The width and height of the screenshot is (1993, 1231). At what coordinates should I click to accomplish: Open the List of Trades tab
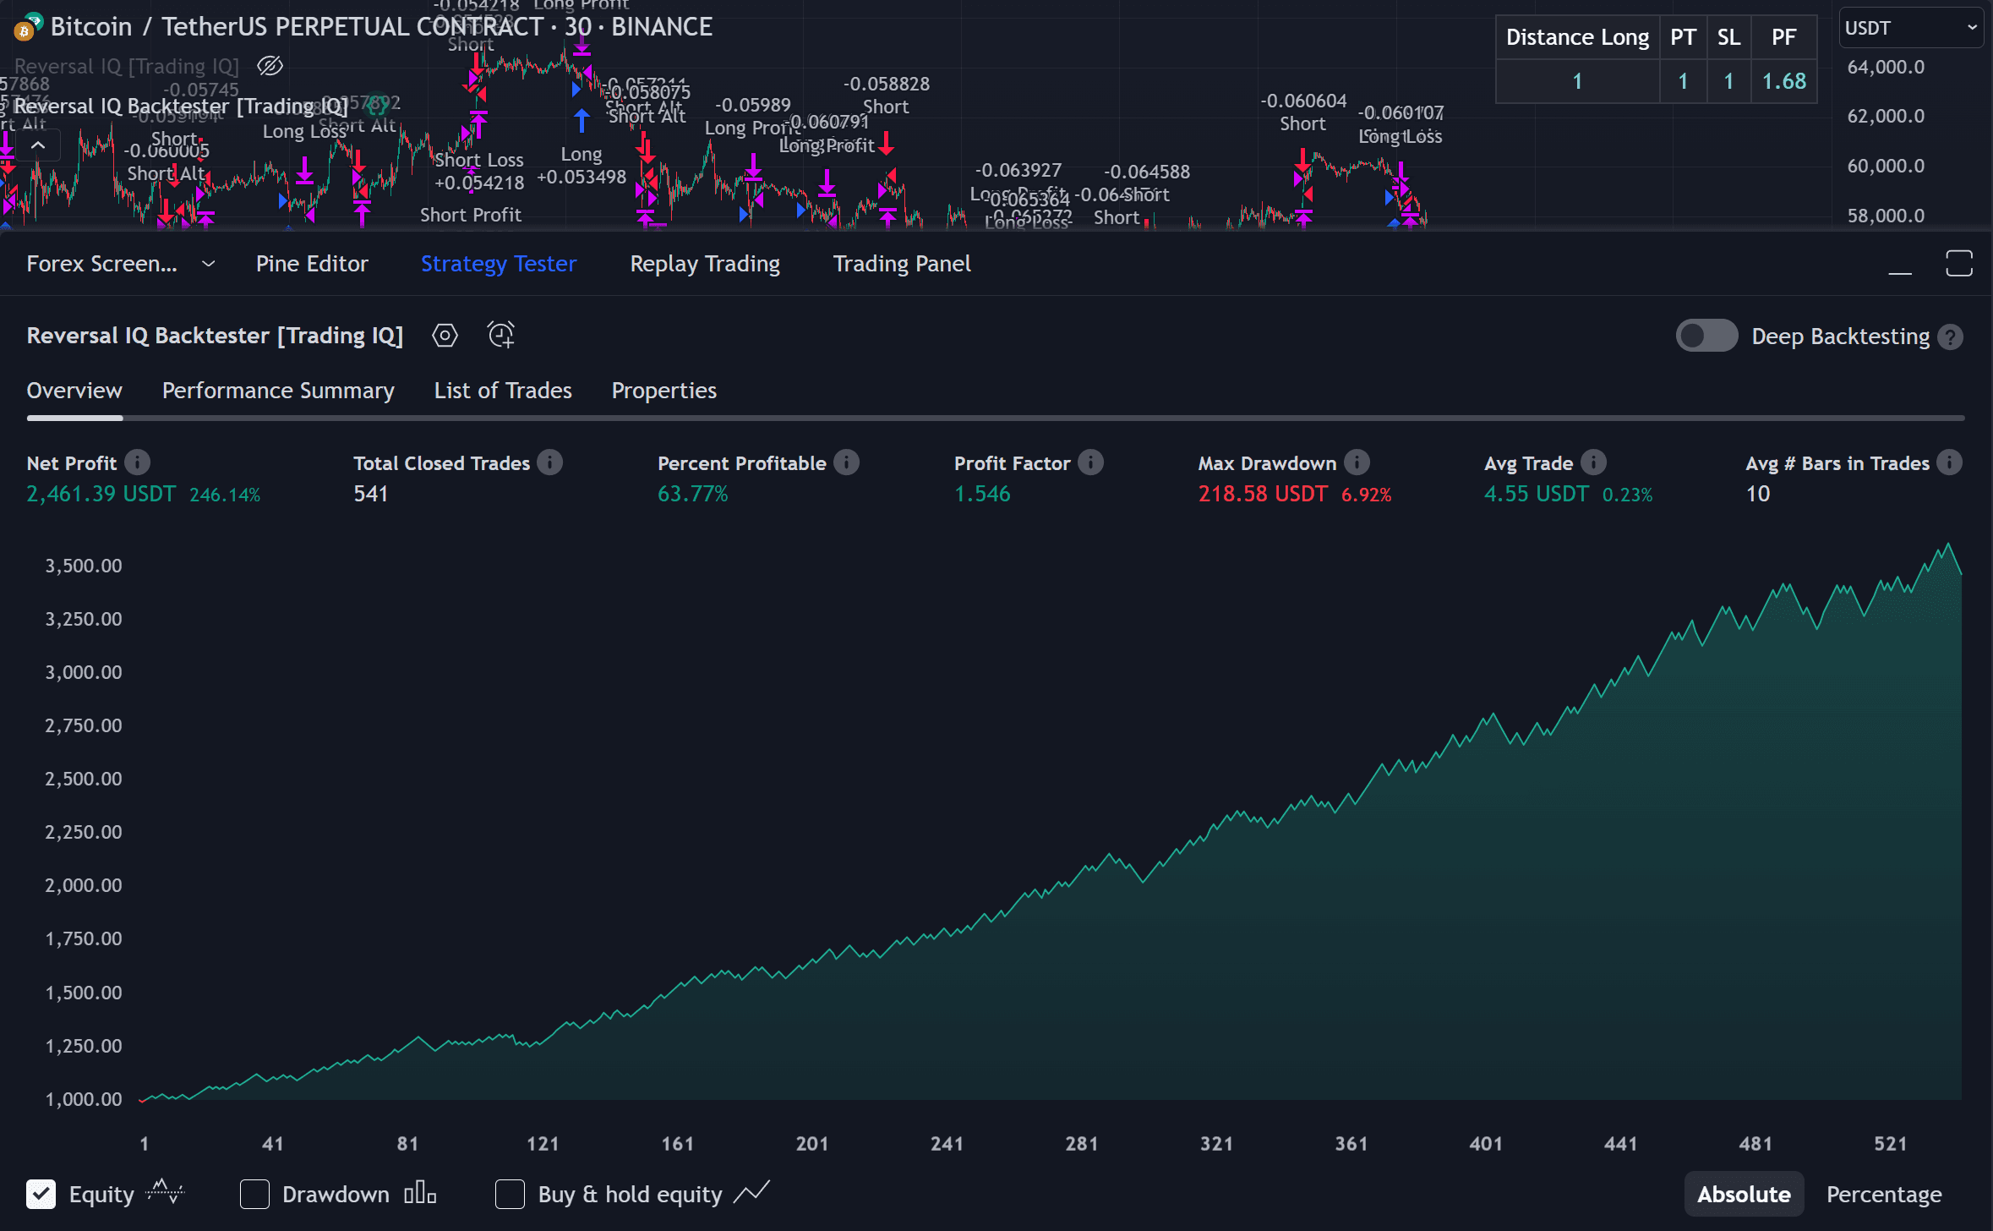pyautogui.click(x=503, y=391)
